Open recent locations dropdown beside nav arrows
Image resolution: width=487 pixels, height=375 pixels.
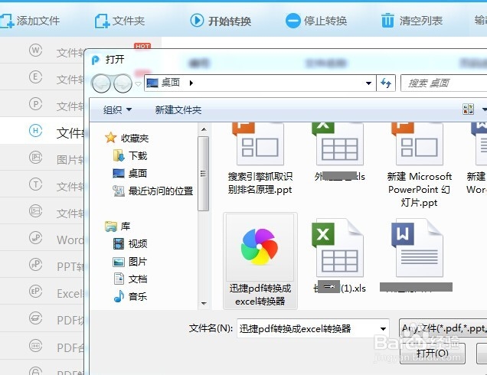click(x=138, y=83)
